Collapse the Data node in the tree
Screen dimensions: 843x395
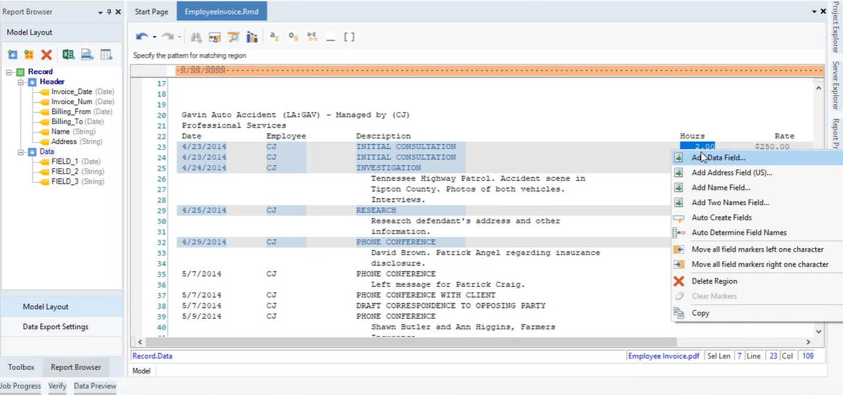(x=21, y=152)
